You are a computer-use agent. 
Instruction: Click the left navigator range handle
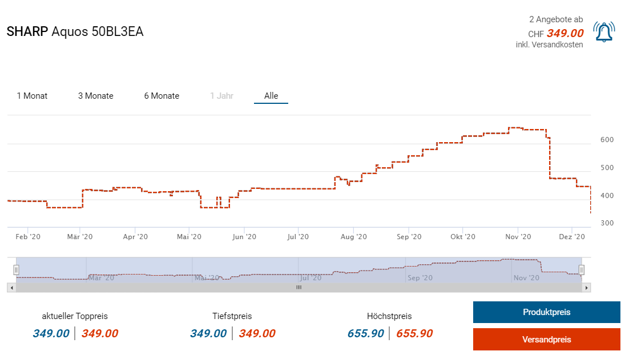coord(16,269)
